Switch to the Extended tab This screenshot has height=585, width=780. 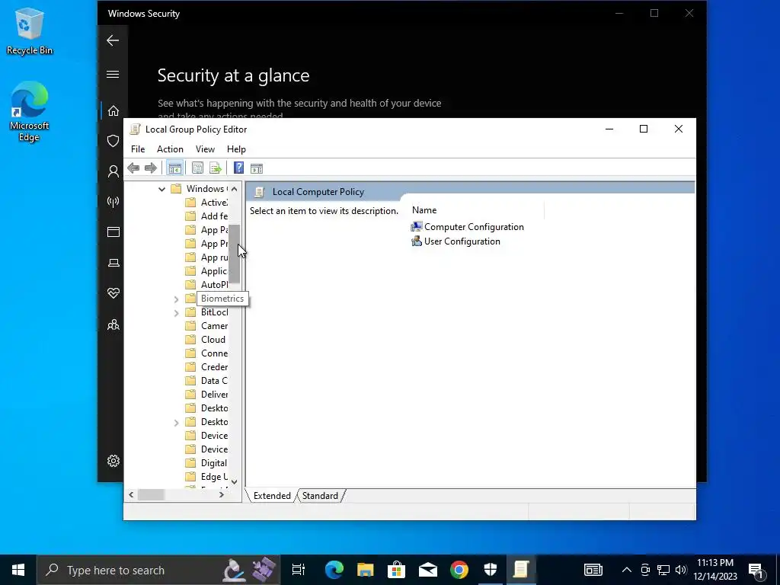click(272, 496)
